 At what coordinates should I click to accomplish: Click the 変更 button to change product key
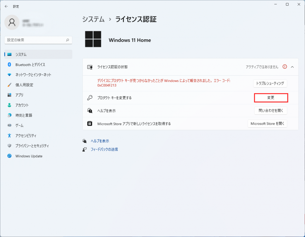coord(271,98)
